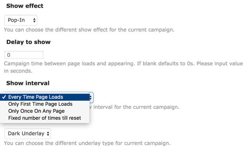Viewport: 246px width, 147px height.
Task: Click the Campaign time between page loads description
Action: click(x=123, y=67)
